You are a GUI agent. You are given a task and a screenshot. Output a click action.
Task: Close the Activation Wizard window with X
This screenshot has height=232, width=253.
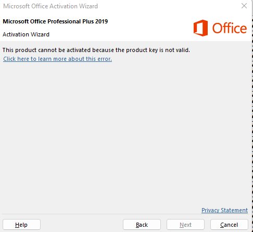(x=244, y=6)
